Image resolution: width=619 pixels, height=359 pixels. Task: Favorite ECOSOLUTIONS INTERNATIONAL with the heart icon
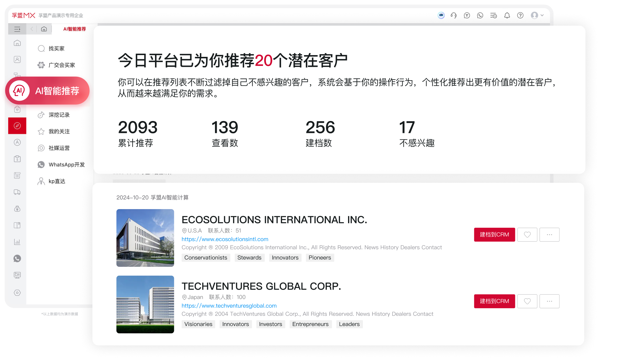coord(527,234)
